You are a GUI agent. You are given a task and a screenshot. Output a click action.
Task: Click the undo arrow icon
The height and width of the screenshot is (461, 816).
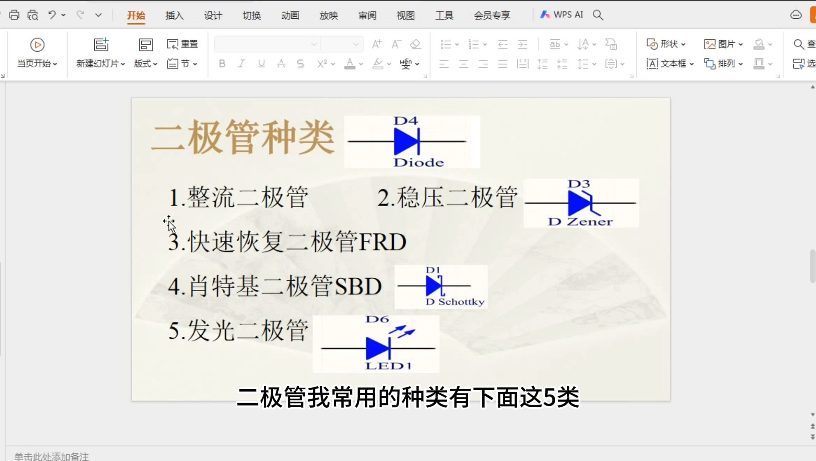pos(52,15)
